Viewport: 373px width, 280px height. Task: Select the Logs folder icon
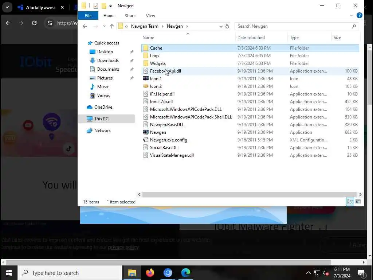tap(146, 56)
